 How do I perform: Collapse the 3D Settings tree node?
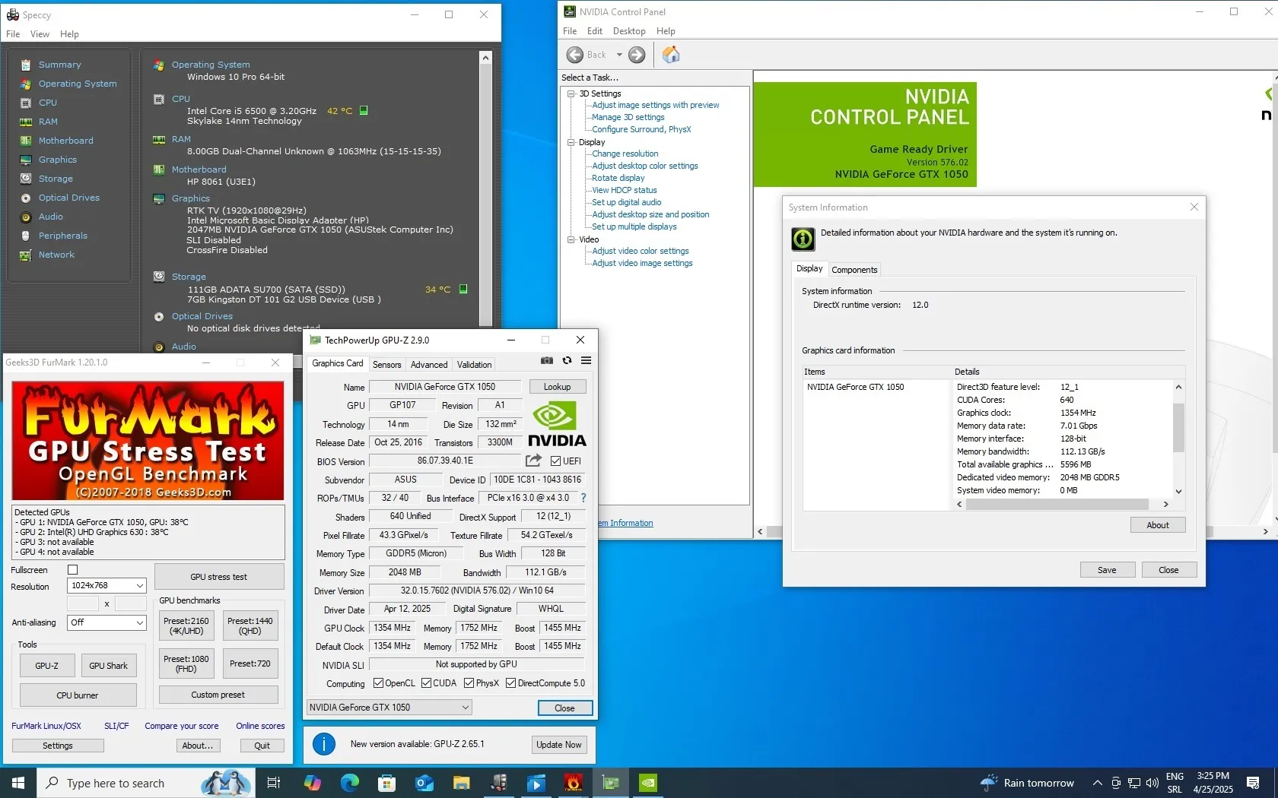(571, 93)
